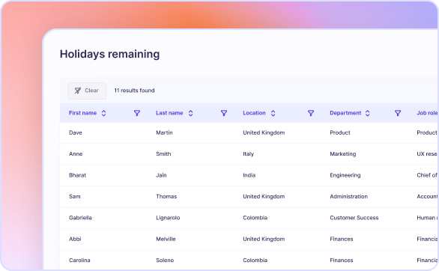Image resolution: width=439 pixels, height=271 pixels.
Task: Click Colombia in Gabriella's row
Action: point(255,218)
